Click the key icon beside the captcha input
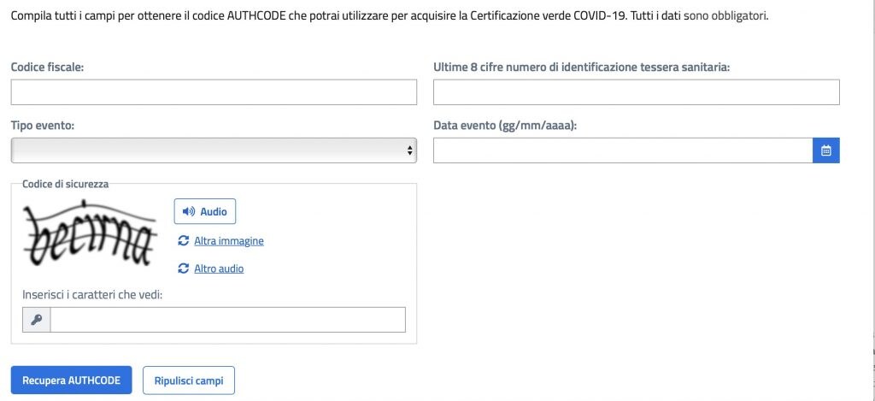Image resolution: width=875 pixels, height=401 pixels. tap(36, 320)
